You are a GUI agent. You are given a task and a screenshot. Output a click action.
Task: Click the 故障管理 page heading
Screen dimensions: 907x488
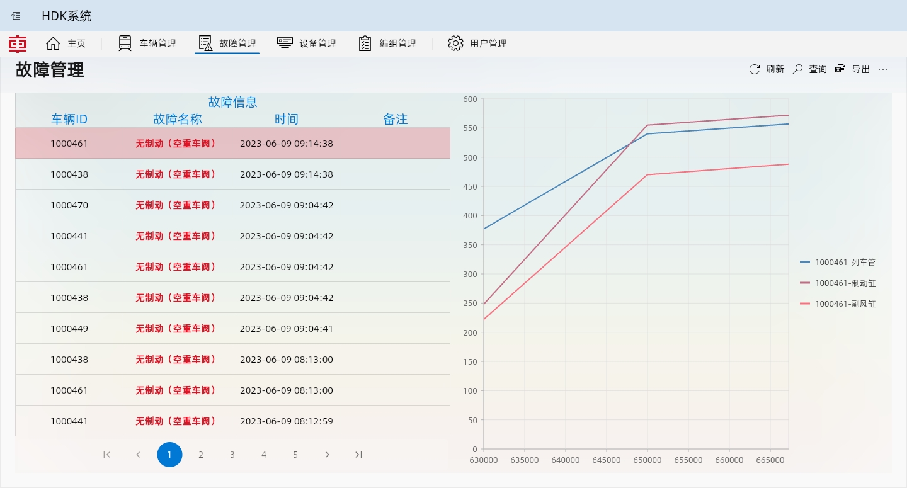tap(50, 70)
